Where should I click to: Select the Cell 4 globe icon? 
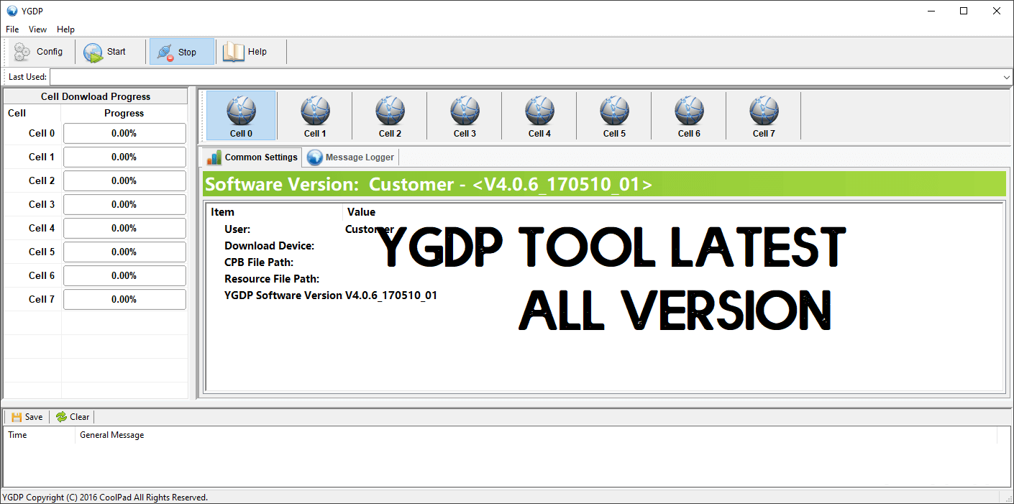[x=539, y=116]
